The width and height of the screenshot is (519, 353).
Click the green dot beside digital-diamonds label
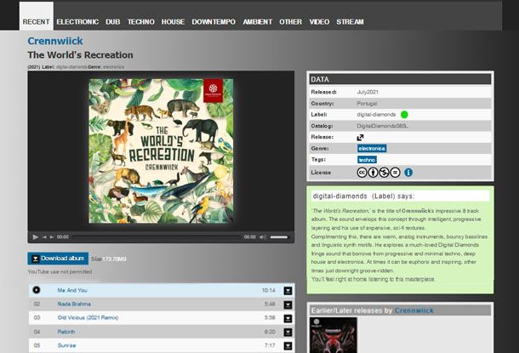[x=404, y=115]
